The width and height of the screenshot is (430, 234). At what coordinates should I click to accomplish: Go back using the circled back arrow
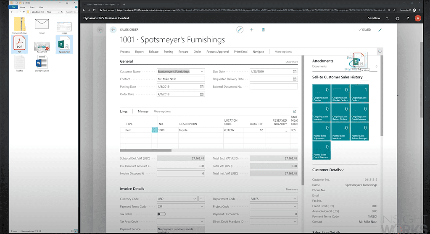pos(113,29)
